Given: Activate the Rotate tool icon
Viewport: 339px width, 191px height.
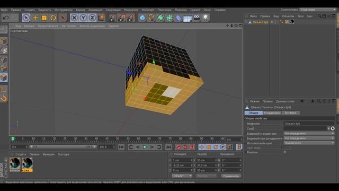Looking at the screenshot, I should 53,18.
